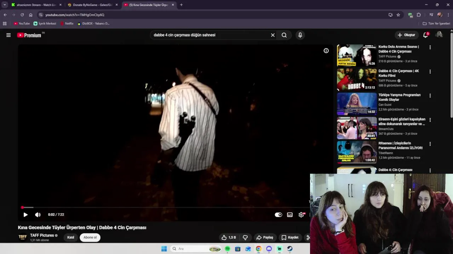Reload the current page
The width and height of the screenshot is (453, 254).
click(x=22, y=15)
